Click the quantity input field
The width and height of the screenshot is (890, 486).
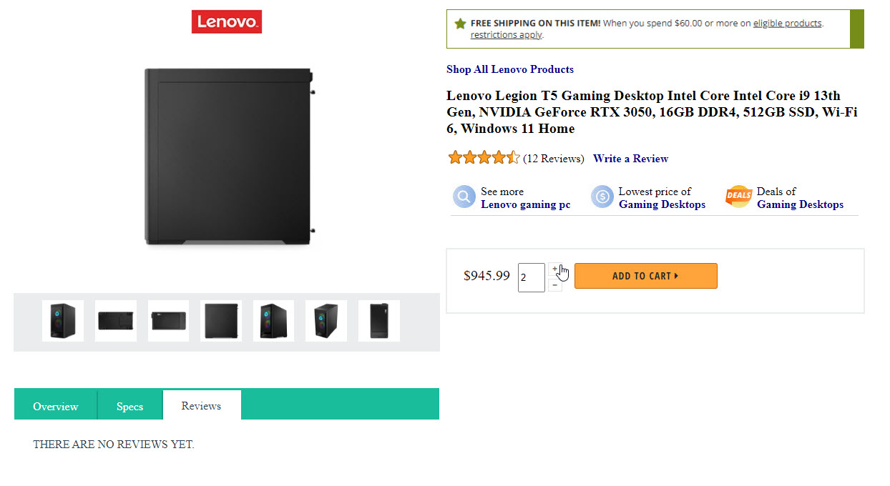point(531,277)
